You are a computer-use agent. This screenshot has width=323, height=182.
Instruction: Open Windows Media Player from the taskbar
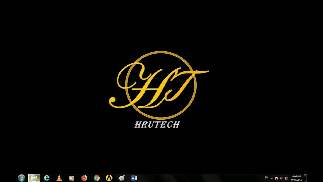coord(71,178)
